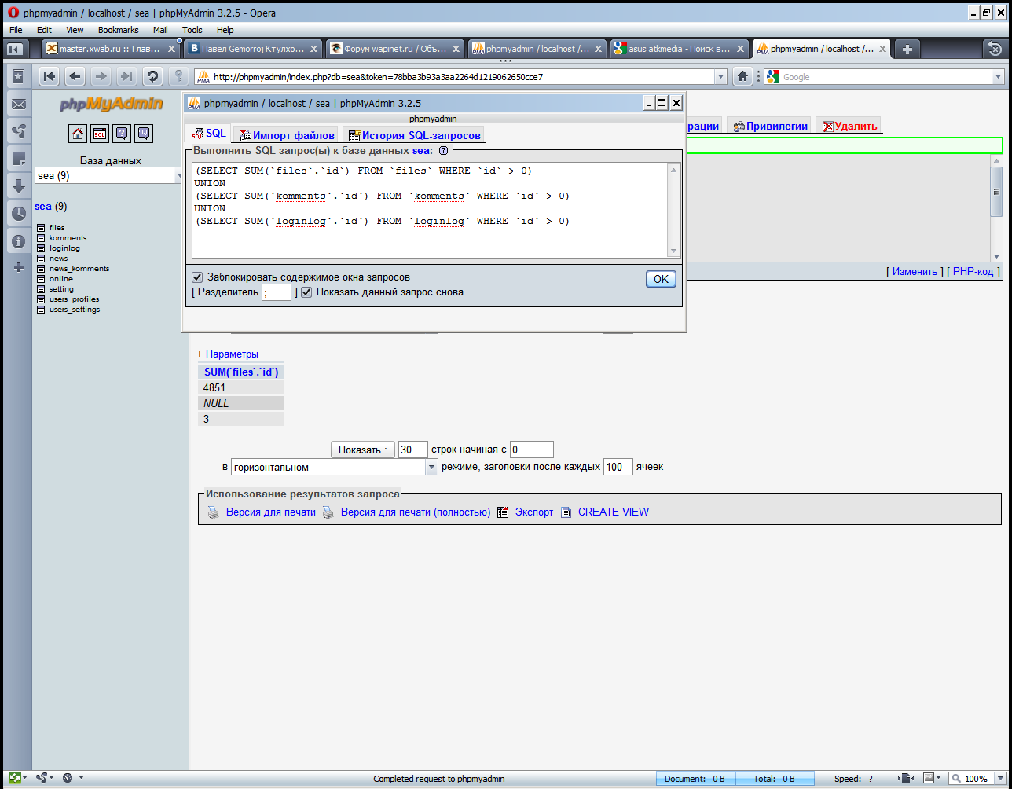Open the Bookmarks menu

click(x=118, y=30)
